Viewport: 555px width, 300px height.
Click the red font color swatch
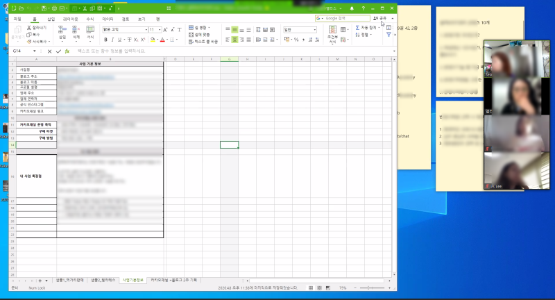pos(162,40)
